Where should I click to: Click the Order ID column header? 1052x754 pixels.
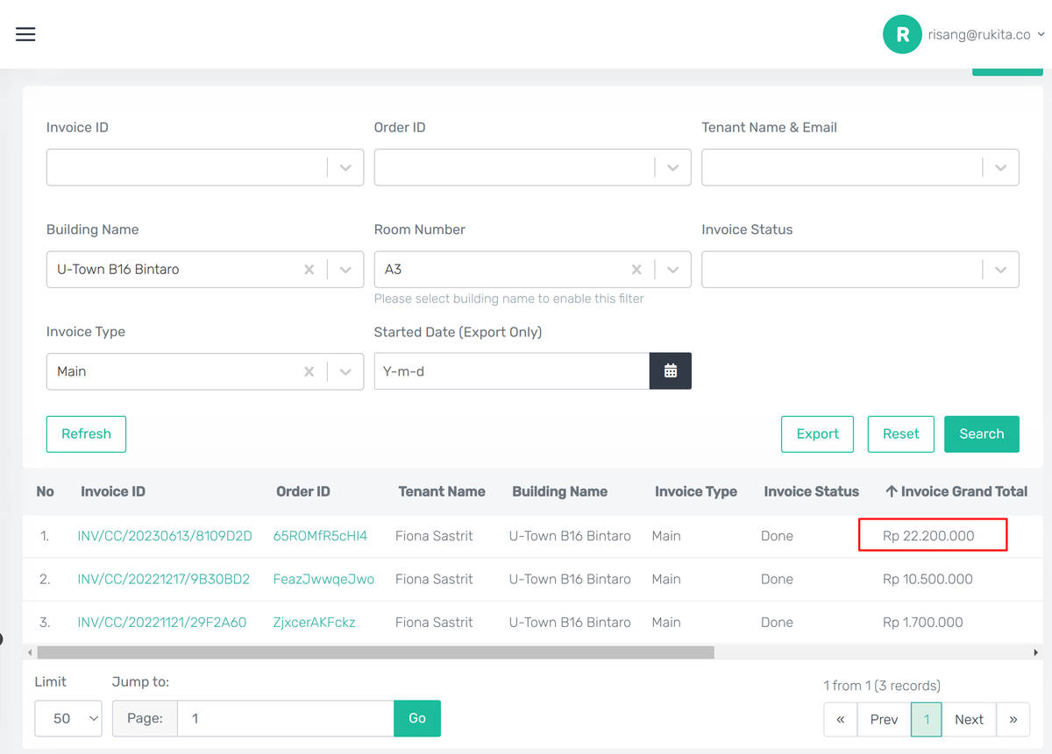tap(303, 491)
